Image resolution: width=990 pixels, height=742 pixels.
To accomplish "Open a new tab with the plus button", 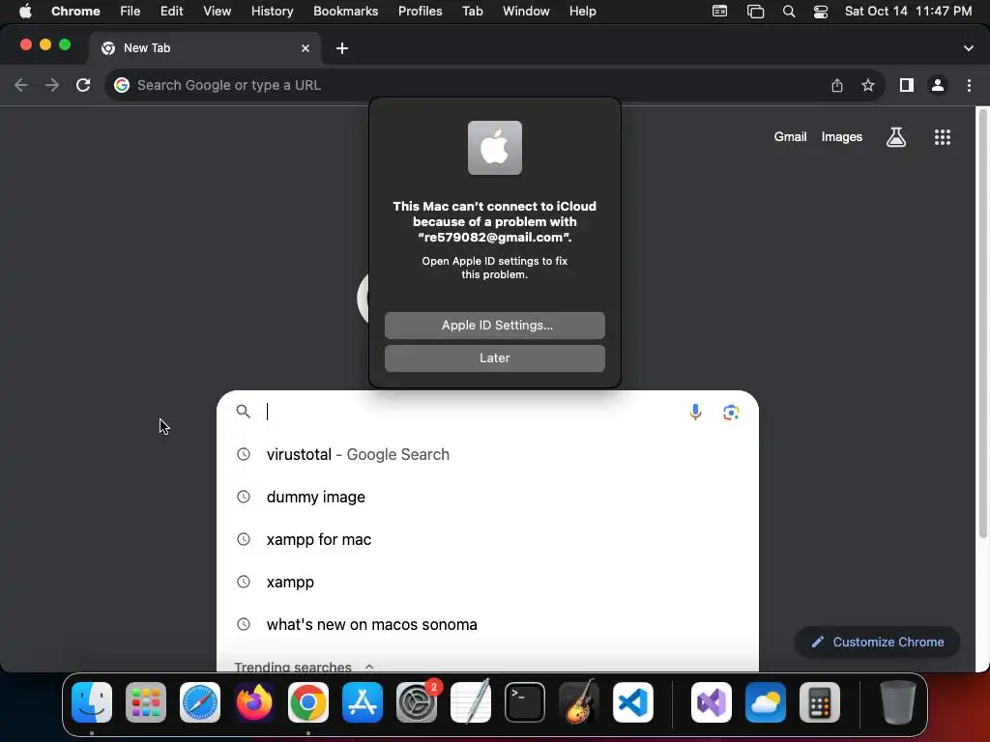I will (342, 48).
